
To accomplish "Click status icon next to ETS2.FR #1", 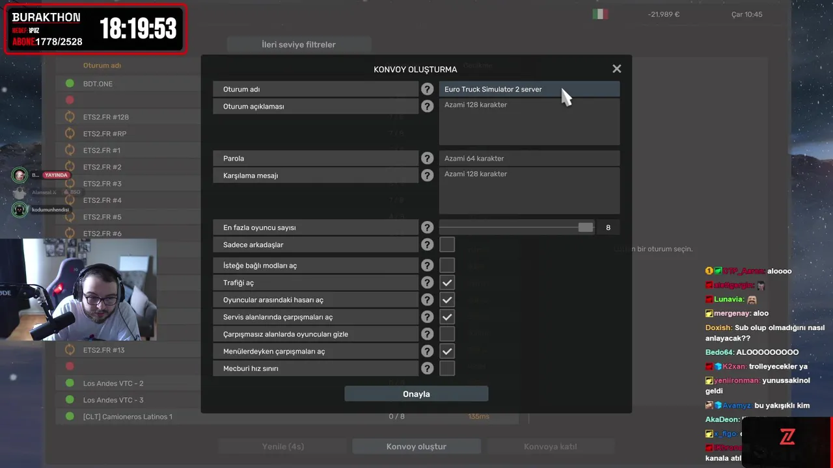I will (x=70, y=150).
